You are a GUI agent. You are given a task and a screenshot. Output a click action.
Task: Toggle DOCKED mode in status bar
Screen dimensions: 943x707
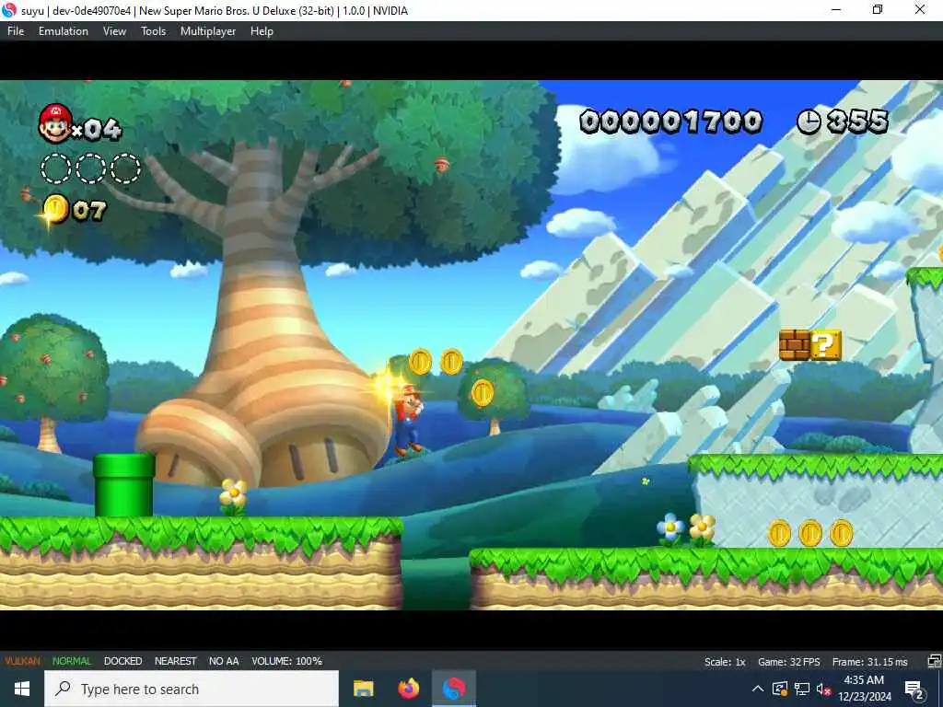pos(122,661)
